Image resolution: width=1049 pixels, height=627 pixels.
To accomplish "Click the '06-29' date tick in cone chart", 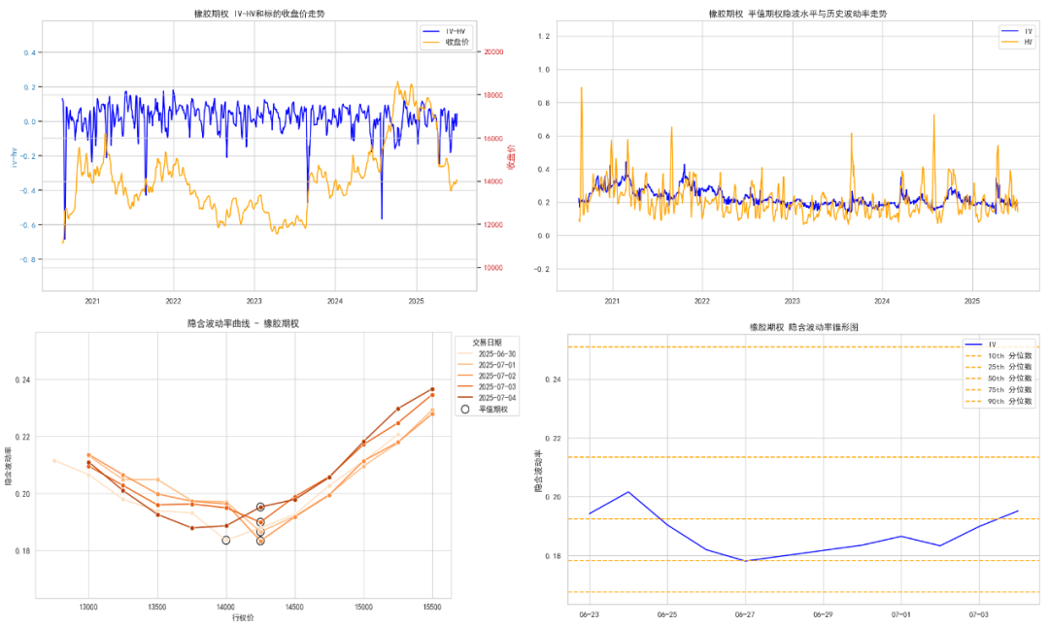I will tap(823, 615).
